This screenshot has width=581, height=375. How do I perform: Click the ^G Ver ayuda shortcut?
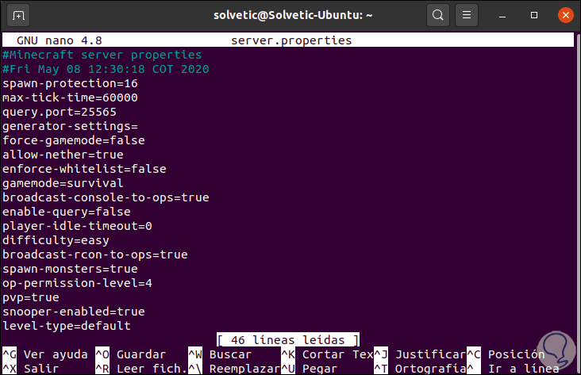[x=45, y=354]
